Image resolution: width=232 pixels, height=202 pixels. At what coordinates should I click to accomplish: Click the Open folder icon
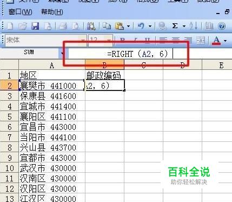pyautogui.click(x=23, y=26)
